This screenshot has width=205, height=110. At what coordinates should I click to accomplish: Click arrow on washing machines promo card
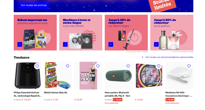tap(65, 44)
